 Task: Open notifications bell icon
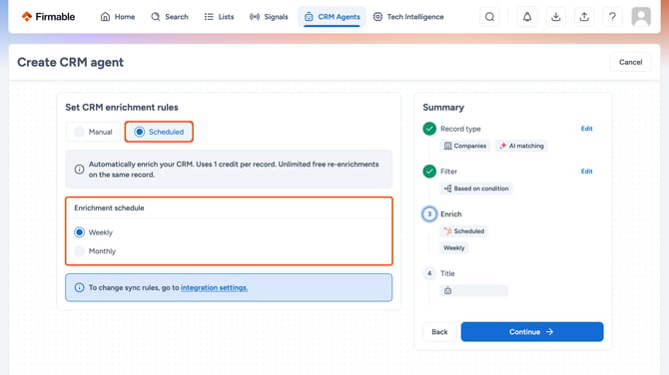[x=527, y=17]
